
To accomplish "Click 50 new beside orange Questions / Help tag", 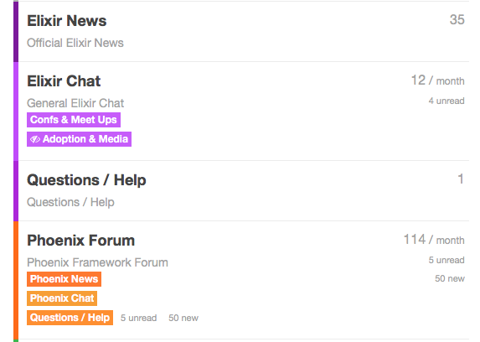I will pos(183,318).
